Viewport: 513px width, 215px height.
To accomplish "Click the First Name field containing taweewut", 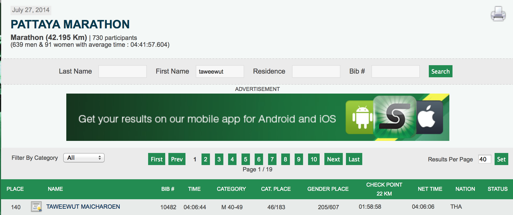I will 220,71.
